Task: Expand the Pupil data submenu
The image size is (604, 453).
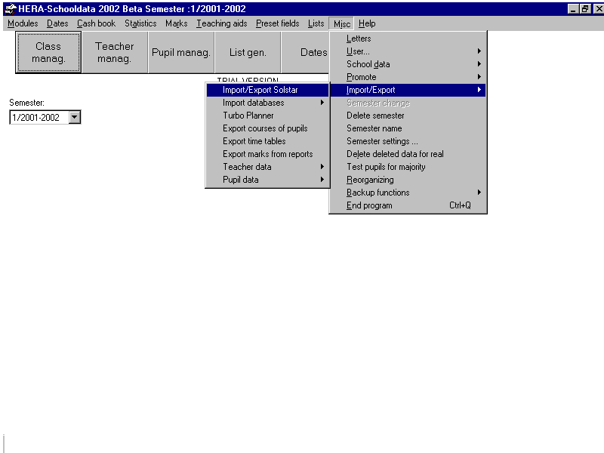Action: [267, 180]
